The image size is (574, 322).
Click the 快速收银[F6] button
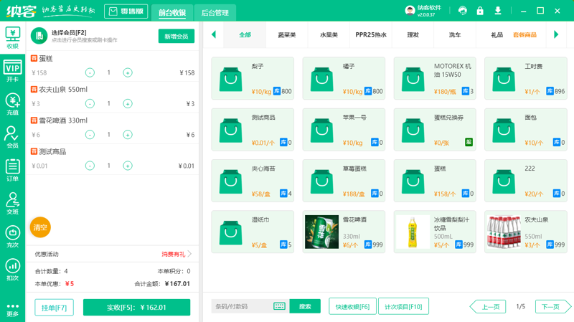tap(352, 306)
